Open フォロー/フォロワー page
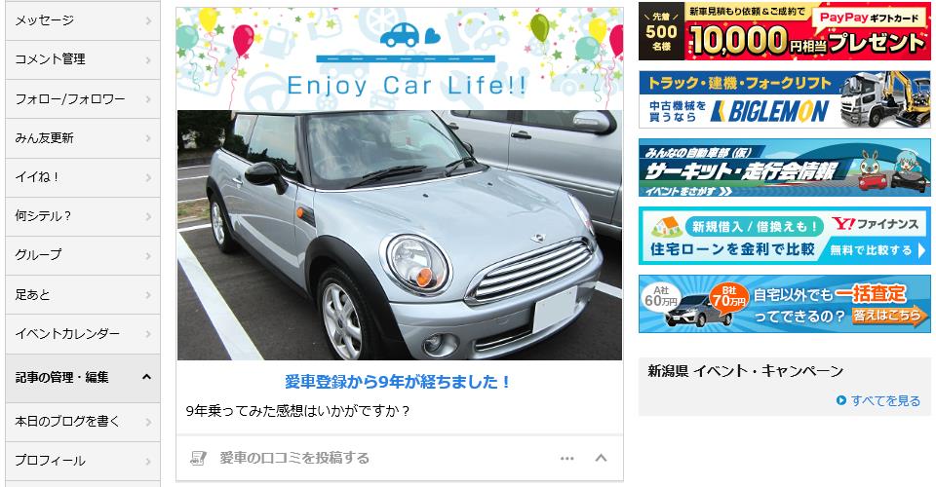 83,99
